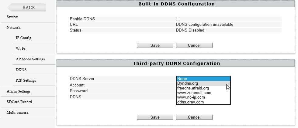Cancel the Built-in DDNS Configuration

pyautogui.click(x=194, y=45)
